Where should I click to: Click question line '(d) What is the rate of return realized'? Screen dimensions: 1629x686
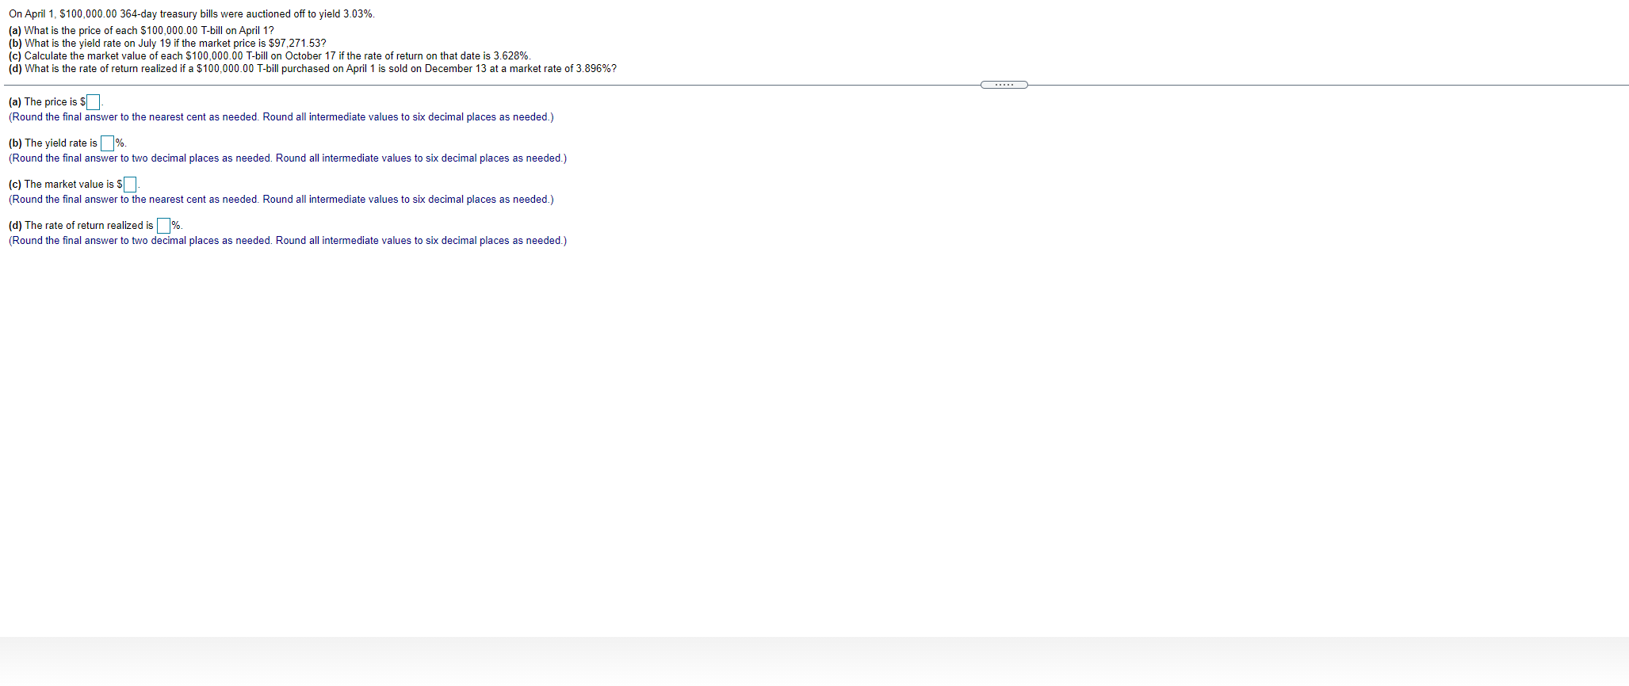click(x=312, y=69)
